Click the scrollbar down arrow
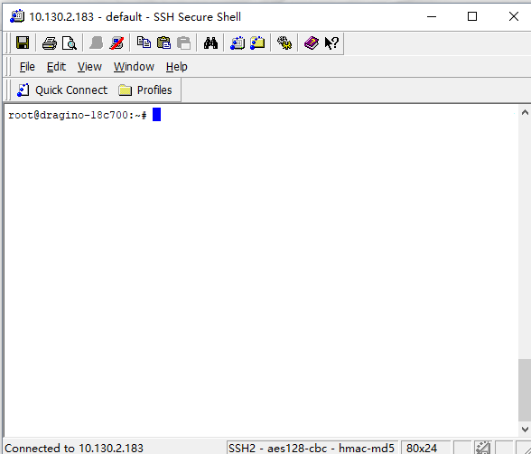The image size is (531, 454). (525, 430)
